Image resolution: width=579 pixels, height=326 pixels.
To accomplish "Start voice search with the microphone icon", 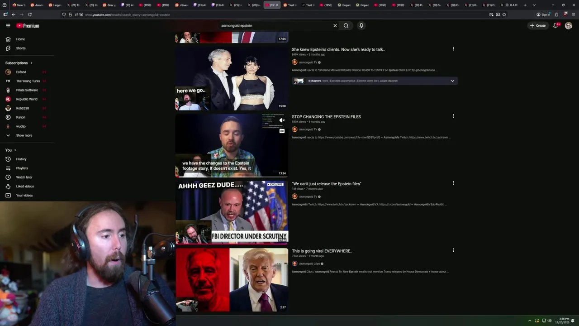I will [x=361, y=26].
